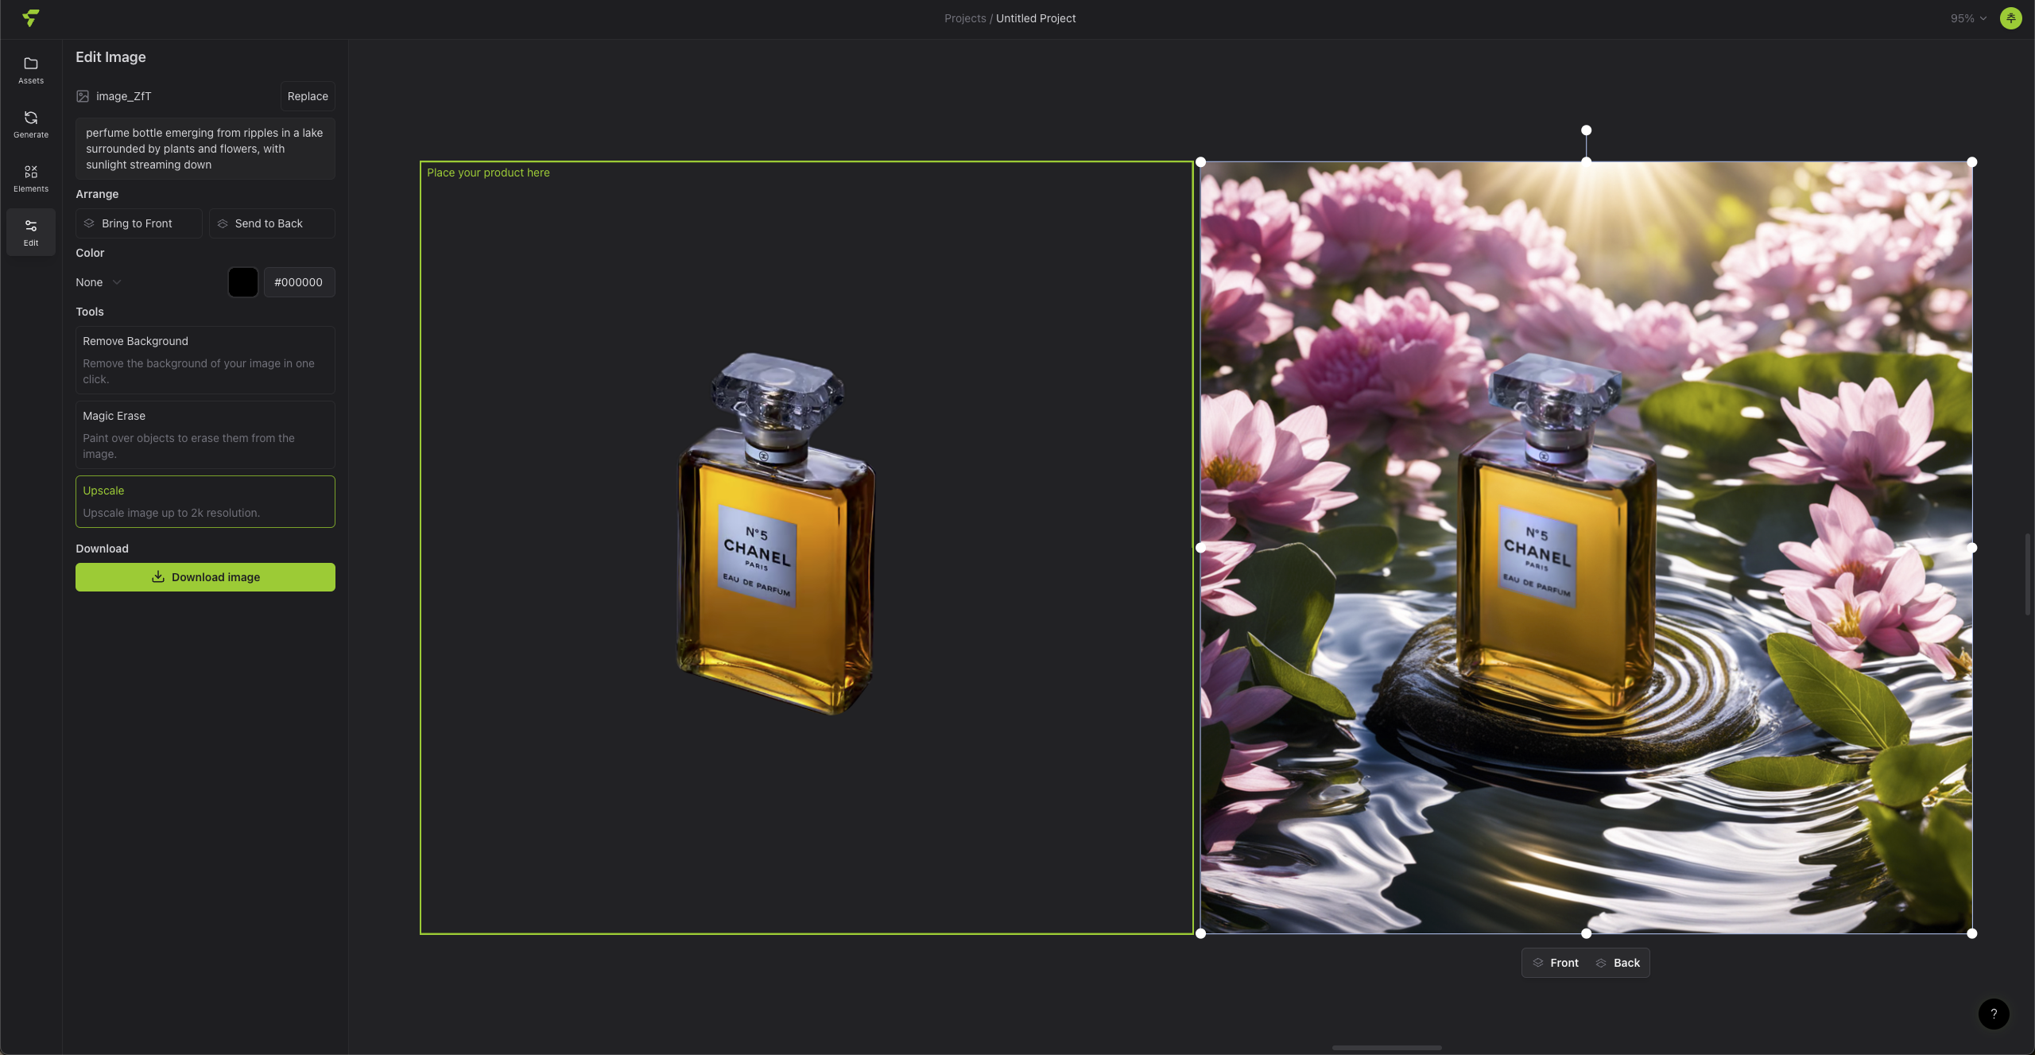The height and width of the screenshot is (1055, 2035).
Task: Select the perfume bottle cutout on canvas
Action: pos(776,533)
